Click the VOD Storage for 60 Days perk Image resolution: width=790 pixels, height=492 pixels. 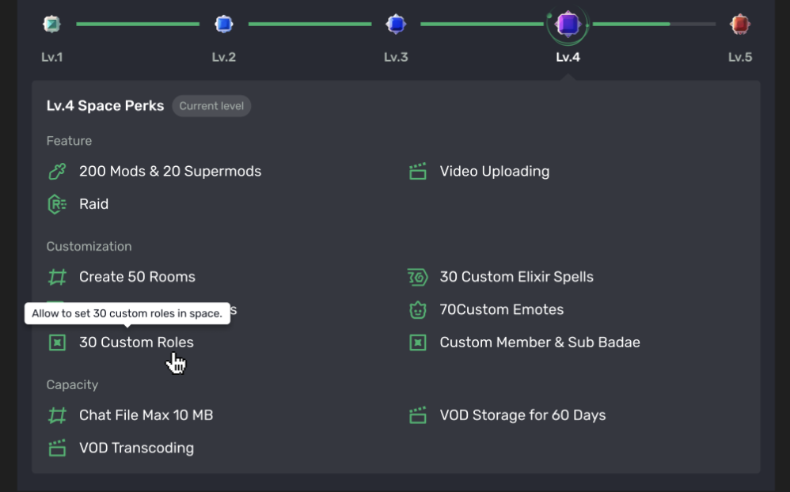(522, 415)
